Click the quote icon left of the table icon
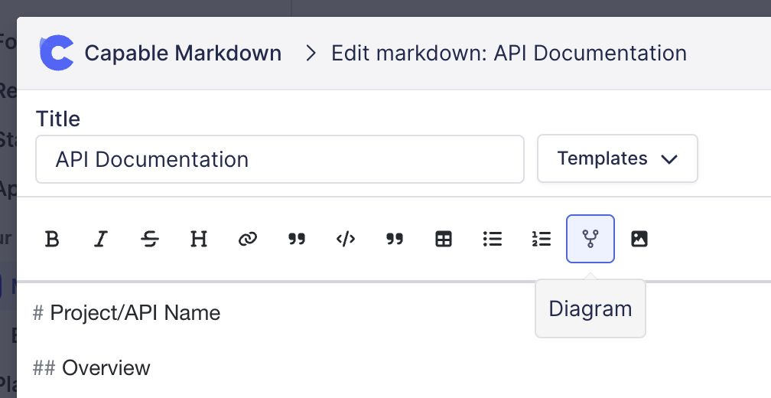Image resolution: width=771 pixels, height=398 pixels. tap(395, 239)
